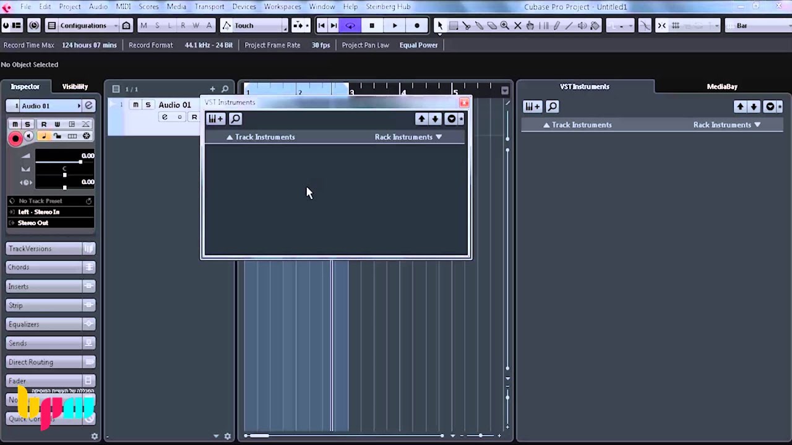Select the Erase tool
Screen dimensions: 792x445
492,25
